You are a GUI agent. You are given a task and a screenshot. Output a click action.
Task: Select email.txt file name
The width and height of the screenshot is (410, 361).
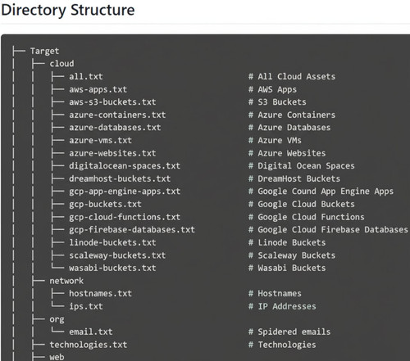(91, 332)
